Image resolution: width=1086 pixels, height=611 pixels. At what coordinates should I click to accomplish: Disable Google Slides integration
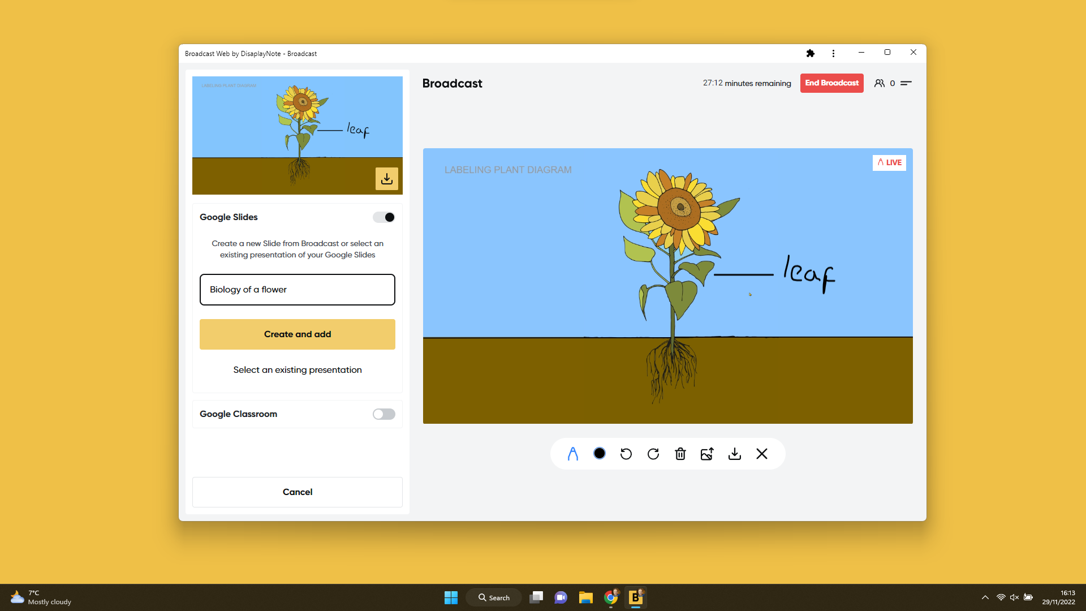tap(383, 217)
